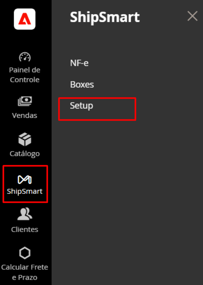
Task: Click the text e Prazo in sidebar
Action: pyautogui.click(x=25, y=278)
